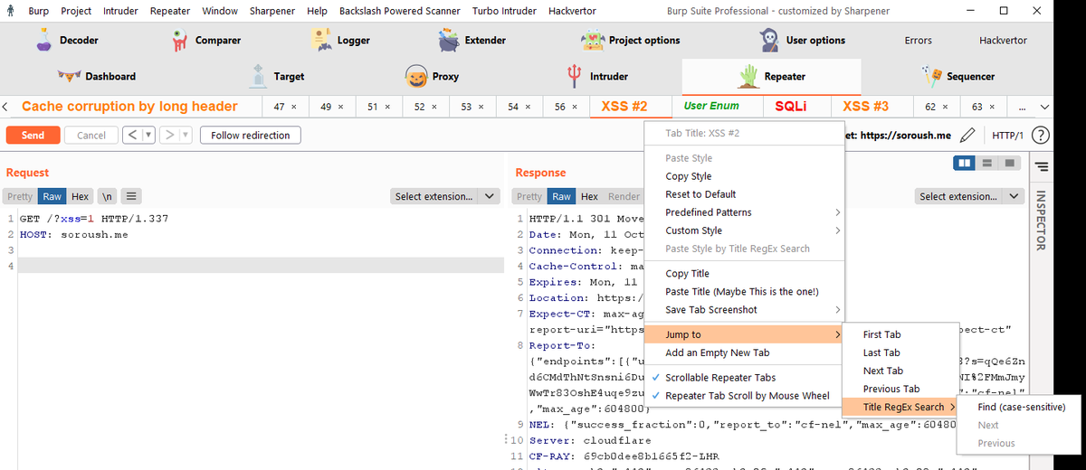
Task: Toggle non-printable characters \n button
Action: (107, 196)
